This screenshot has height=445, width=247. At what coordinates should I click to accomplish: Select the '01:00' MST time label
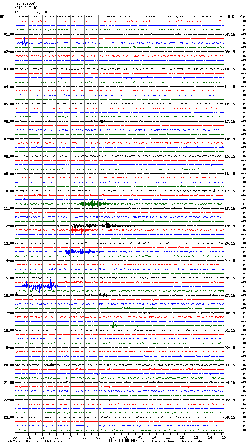9,35
